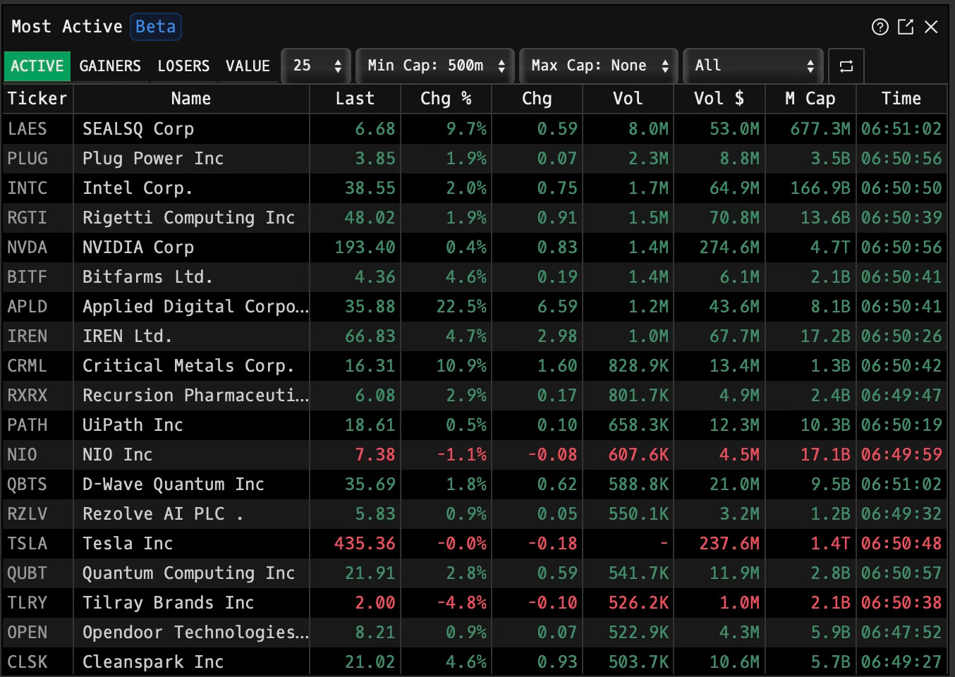Image resolution: width=955 pixels, height=677 pixels.
Task: Click the NVIDIA Corp name
Action: (x=138, y=248)
